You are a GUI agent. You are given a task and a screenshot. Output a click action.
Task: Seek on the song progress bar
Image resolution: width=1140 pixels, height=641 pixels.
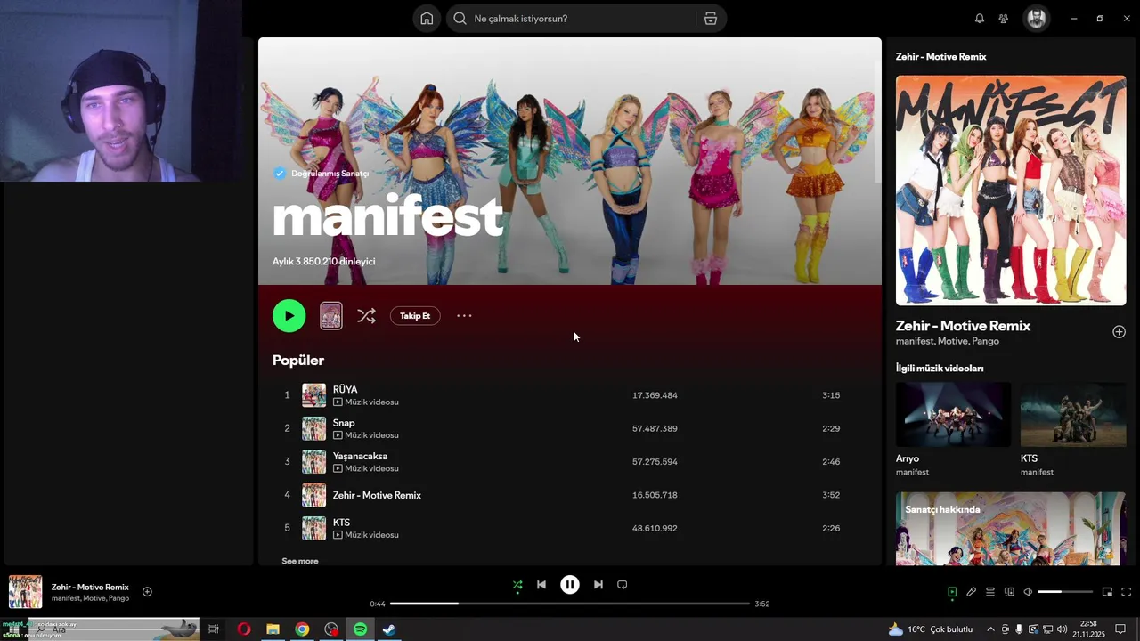(x=570, y=604)
